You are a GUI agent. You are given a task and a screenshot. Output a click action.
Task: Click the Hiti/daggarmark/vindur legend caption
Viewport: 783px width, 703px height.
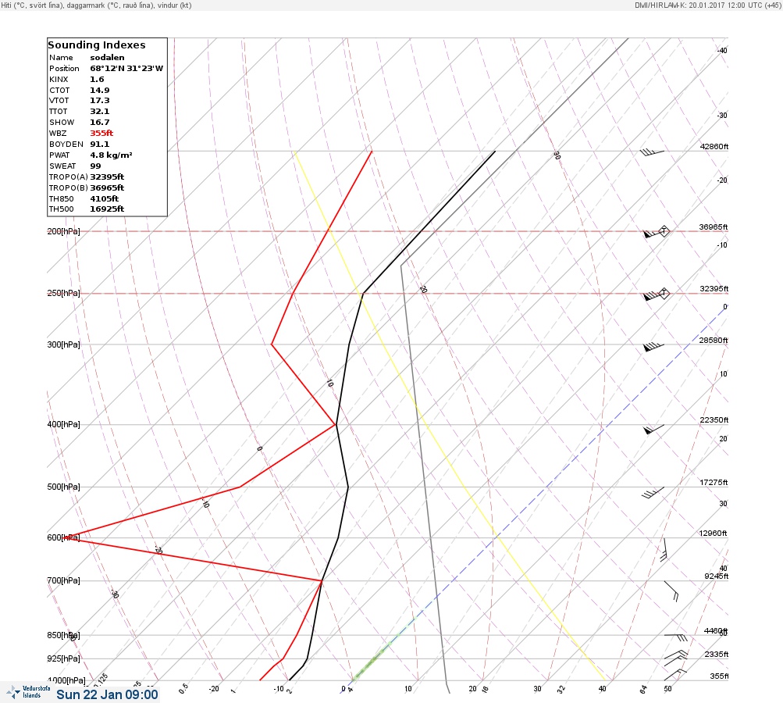[x=96, y=5]
